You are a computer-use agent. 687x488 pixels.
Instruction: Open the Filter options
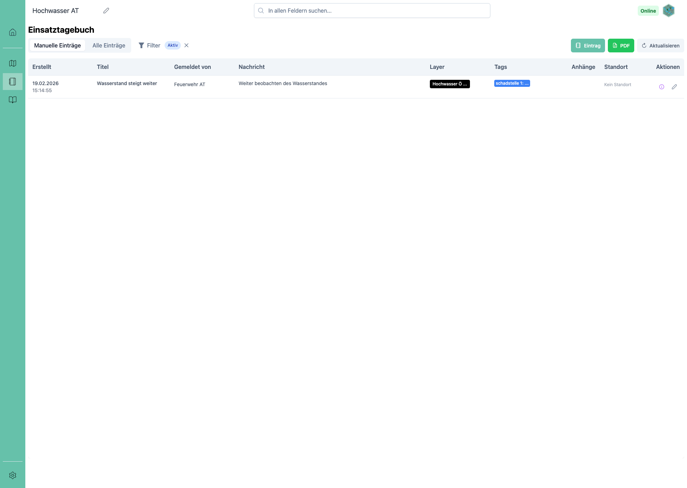click(150, 45)
